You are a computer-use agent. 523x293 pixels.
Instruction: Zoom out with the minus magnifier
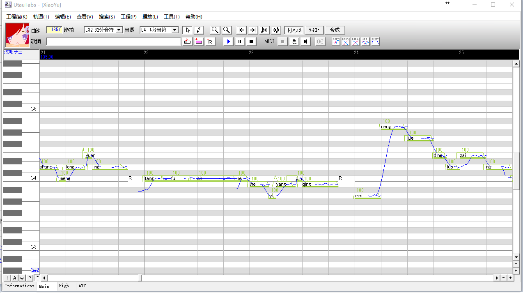point(226,30)
